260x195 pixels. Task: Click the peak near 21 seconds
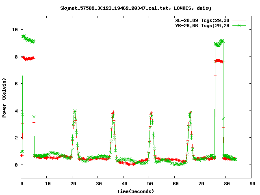tap(75, 111)
